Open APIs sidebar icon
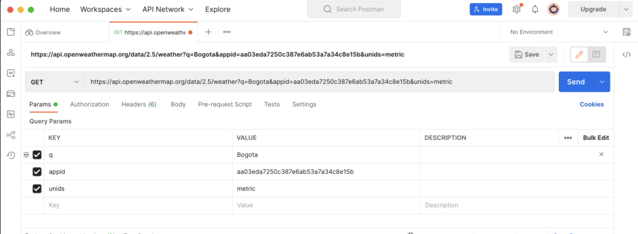The width and height of the screenshot is (638, 234). 11,52
